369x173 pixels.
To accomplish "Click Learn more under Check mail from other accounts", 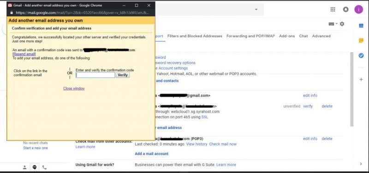I will click(85, 147).
